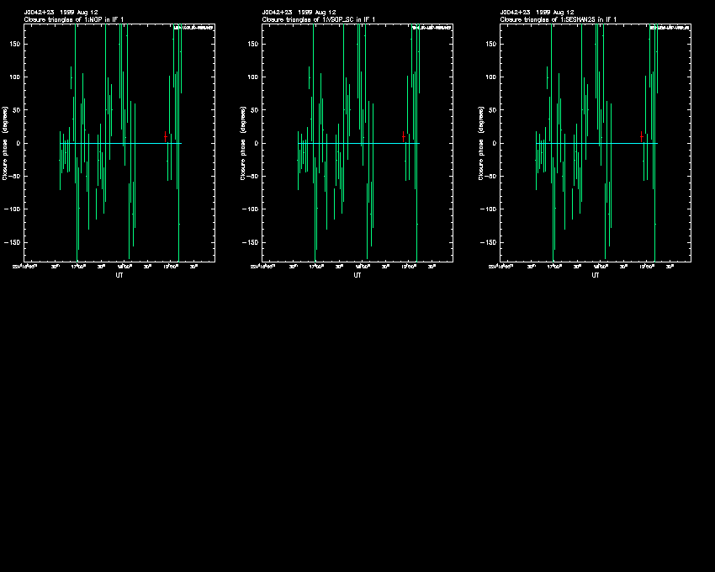Select the 100 tick label on the SESHAN25 plot
Screen dimensions: 715x572
[x=491, y=77]
